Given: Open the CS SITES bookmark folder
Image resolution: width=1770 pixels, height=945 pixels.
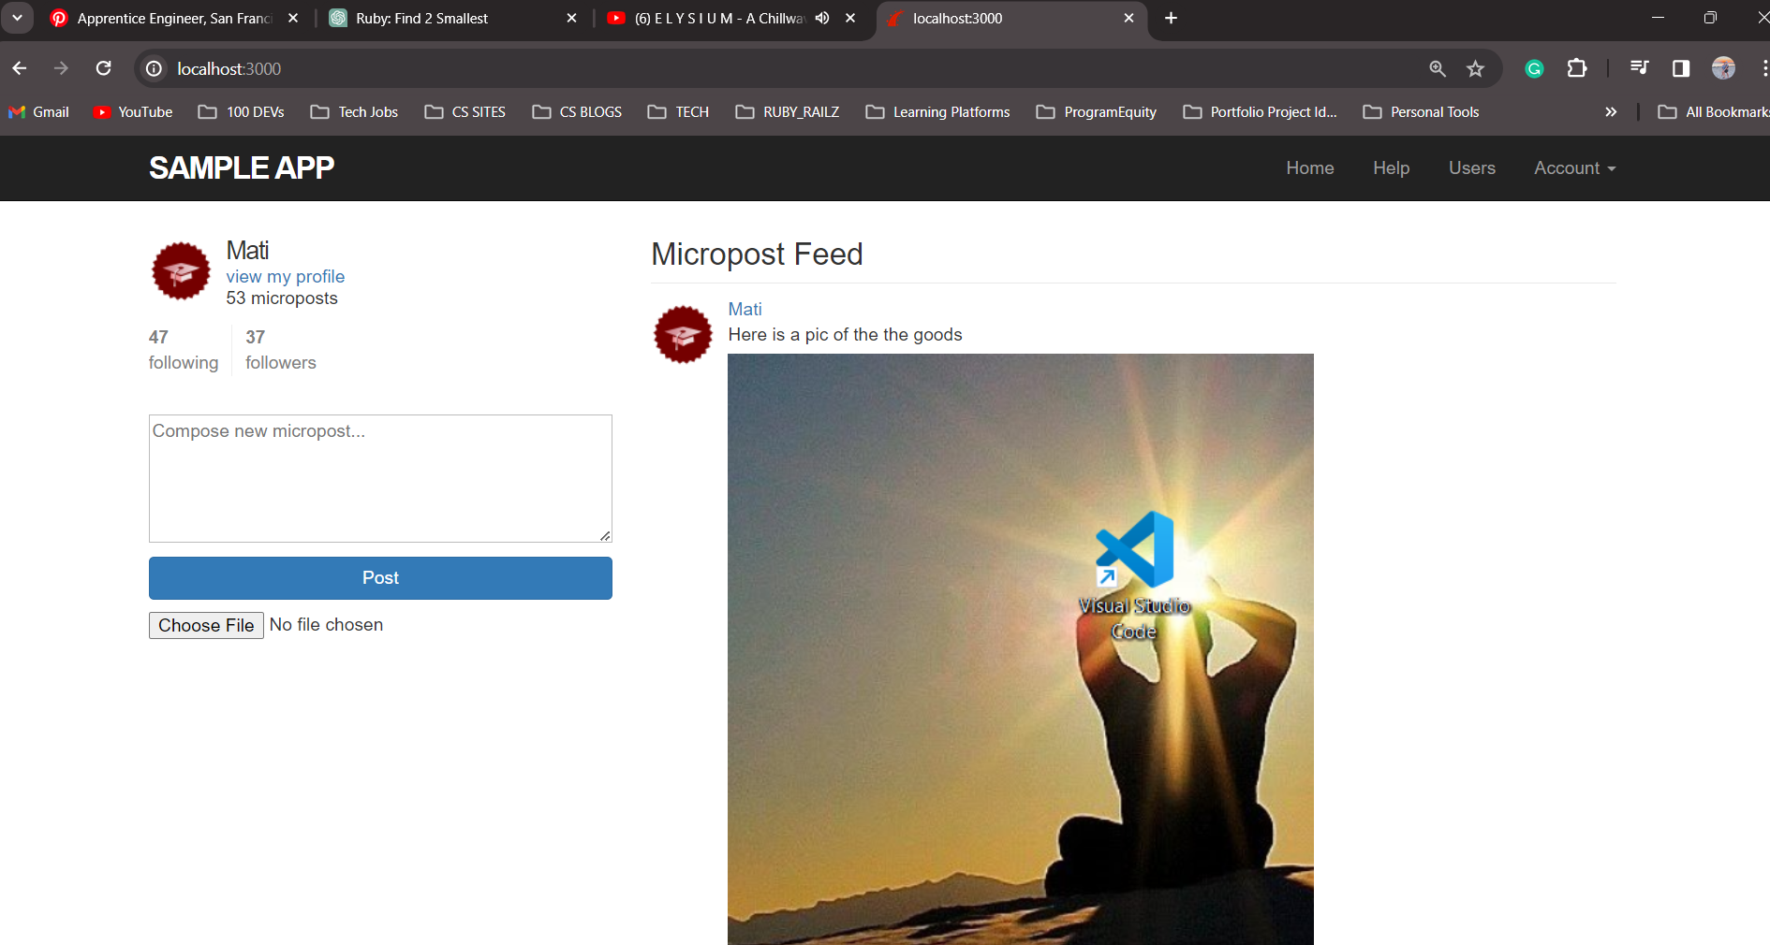Looking at the screenshot, I should (465, 111).
